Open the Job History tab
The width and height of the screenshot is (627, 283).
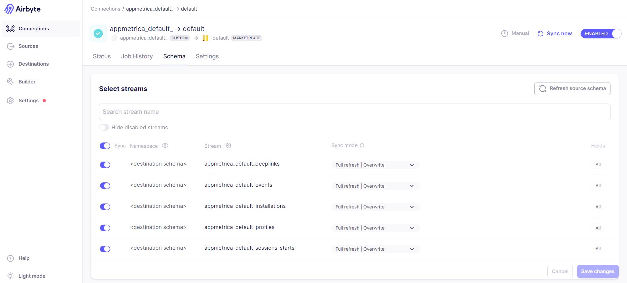click(x=137, y=56)
